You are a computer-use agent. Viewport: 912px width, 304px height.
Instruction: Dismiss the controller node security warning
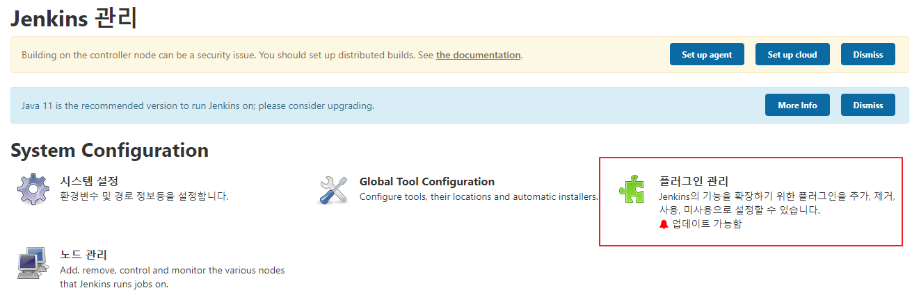tap(868, 54)
